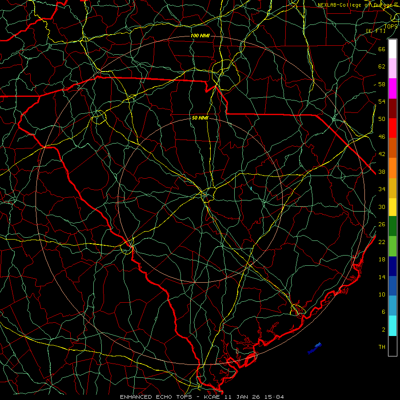This screenshot has height=400, width=400.
Task: Click the bright red 46-50 legend swatch
Action: (392, 128)
